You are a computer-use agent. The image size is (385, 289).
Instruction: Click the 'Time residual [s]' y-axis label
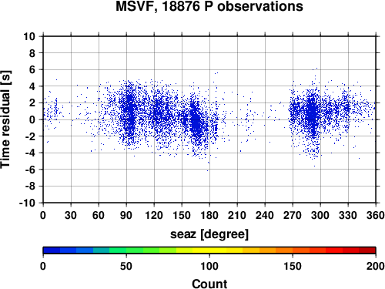tap(5, 119)
